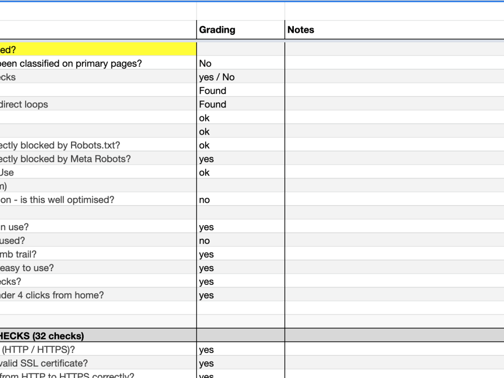Viewport: 504px width, 378px height.
Task: Click the 'n)' row label
Action: click(x=98, y=186)
